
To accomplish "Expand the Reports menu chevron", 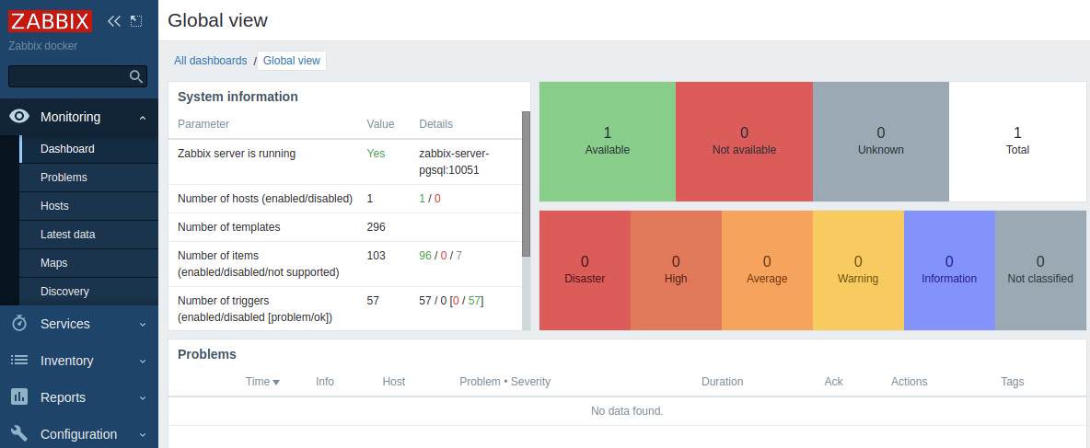I will 143,397.
